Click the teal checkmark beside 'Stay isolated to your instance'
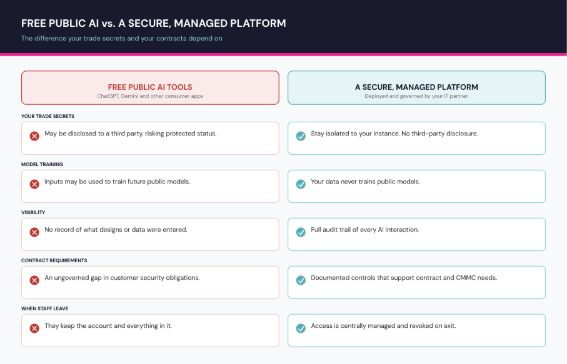This screenshot has height=364, width=567. tap(301, 136)
